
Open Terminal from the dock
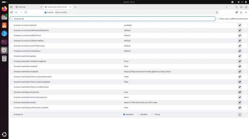coord(4,42)
